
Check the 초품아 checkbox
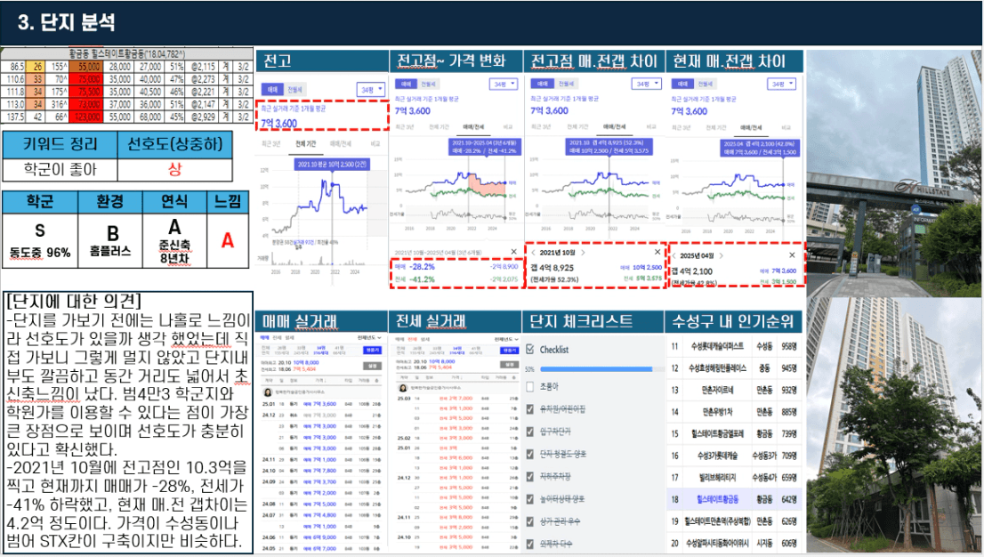click(x=530, y=387)
